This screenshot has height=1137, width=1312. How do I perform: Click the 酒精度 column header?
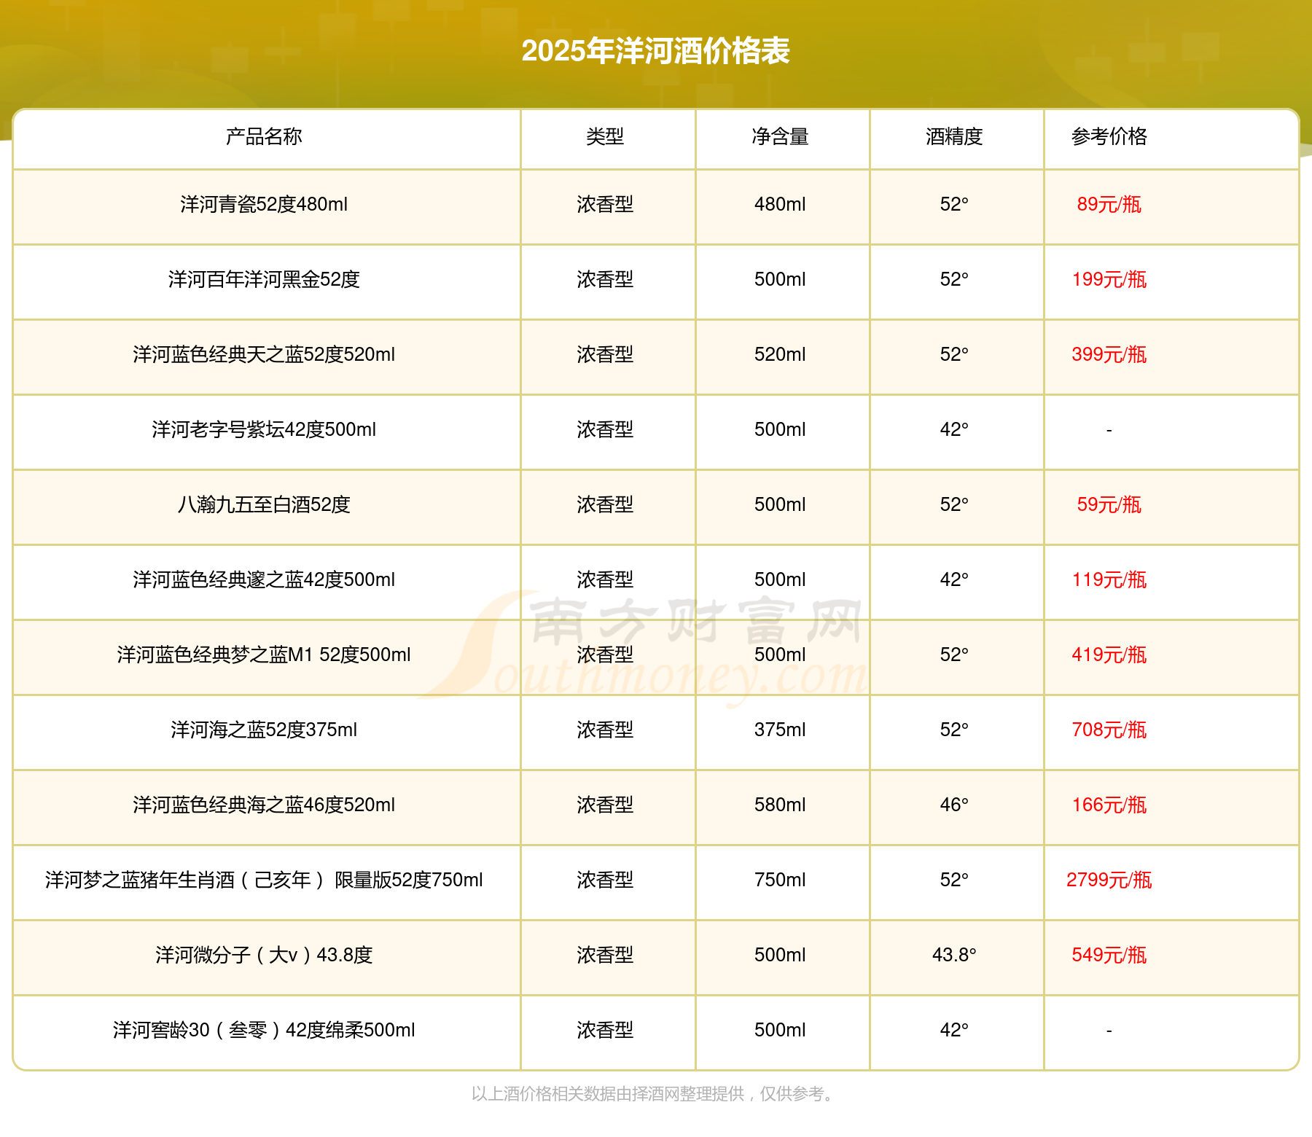954,136
